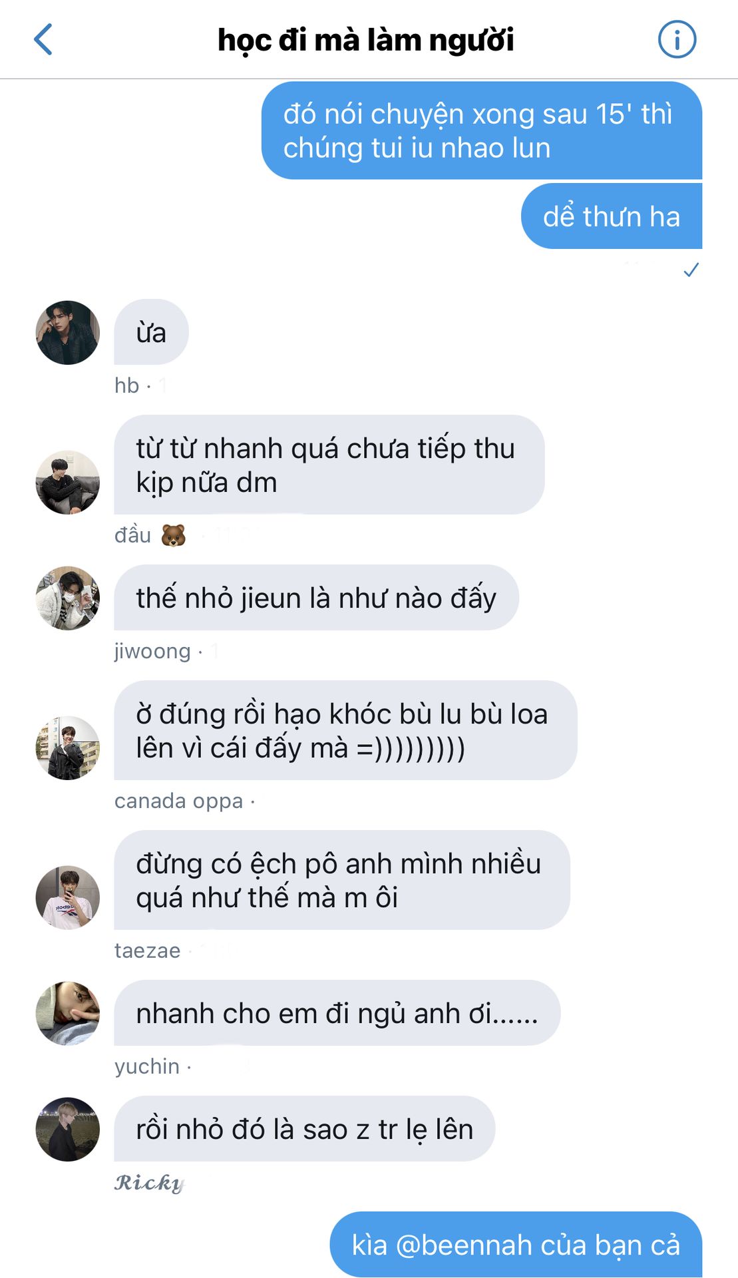The image size is (738, 1278).
Task: Tap the back arrow icon
Action: [x=43, y=39]
